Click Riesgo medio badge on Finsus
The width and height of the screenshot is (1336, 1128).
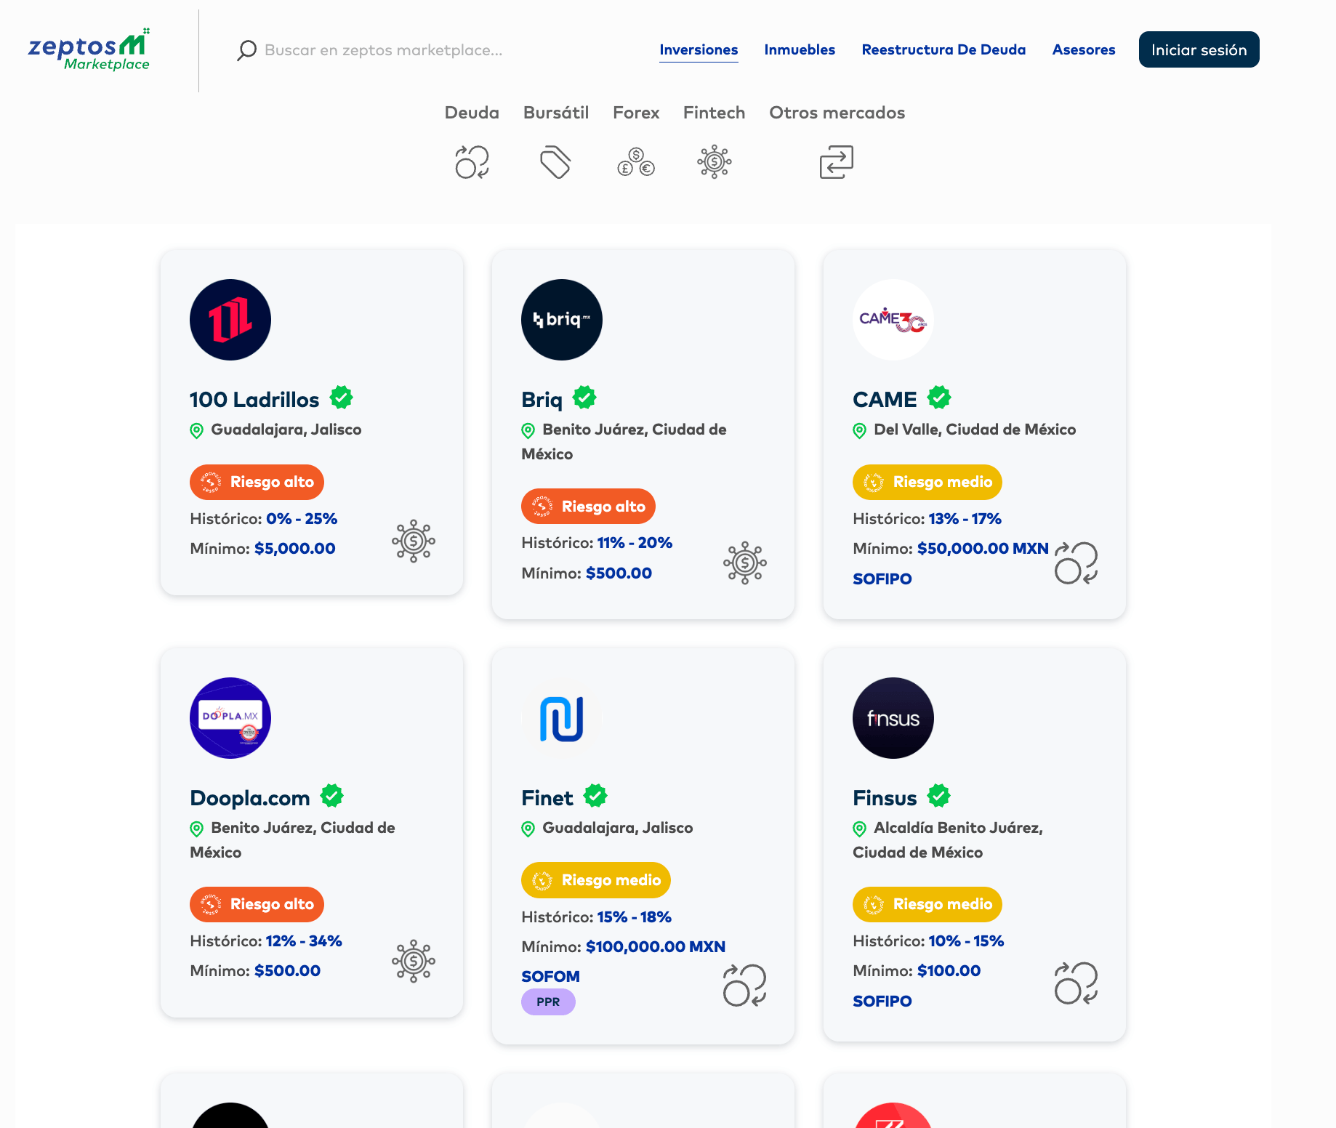[927, 904]
